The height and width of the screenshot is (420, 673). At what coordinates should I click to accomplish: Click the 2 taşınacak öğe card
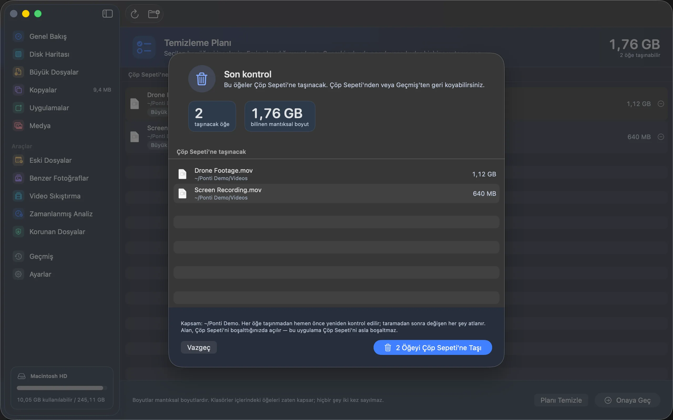click(212, 116)
